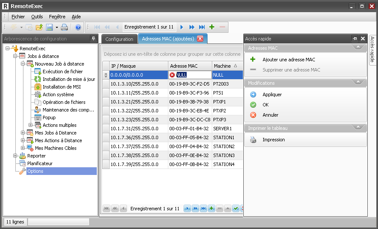Click the scheduled window toolbar icon
This screenshot has width=378, height=229.
pos(29,27)
